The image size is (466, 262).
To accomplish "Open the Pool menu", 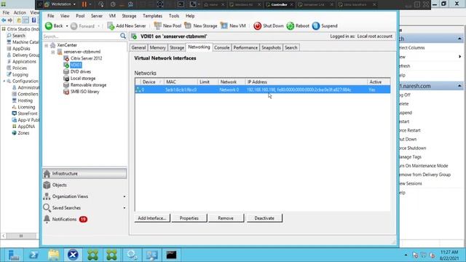I will click(x=80, y=16).
